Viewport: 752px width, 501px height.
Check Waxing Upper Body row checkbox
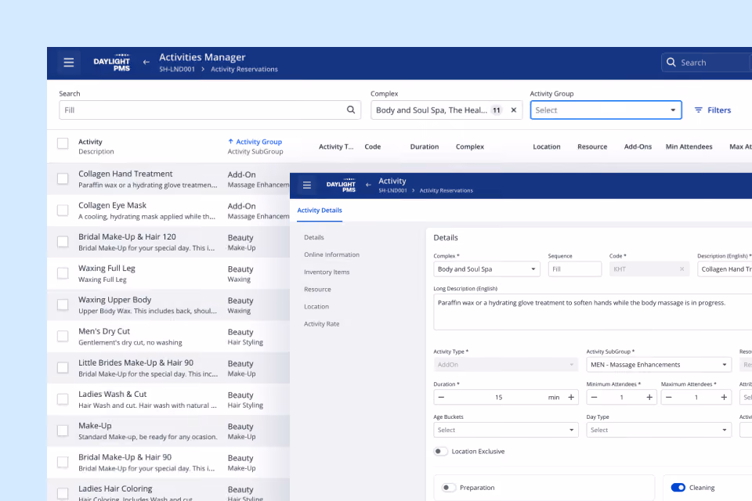(63, 305)
